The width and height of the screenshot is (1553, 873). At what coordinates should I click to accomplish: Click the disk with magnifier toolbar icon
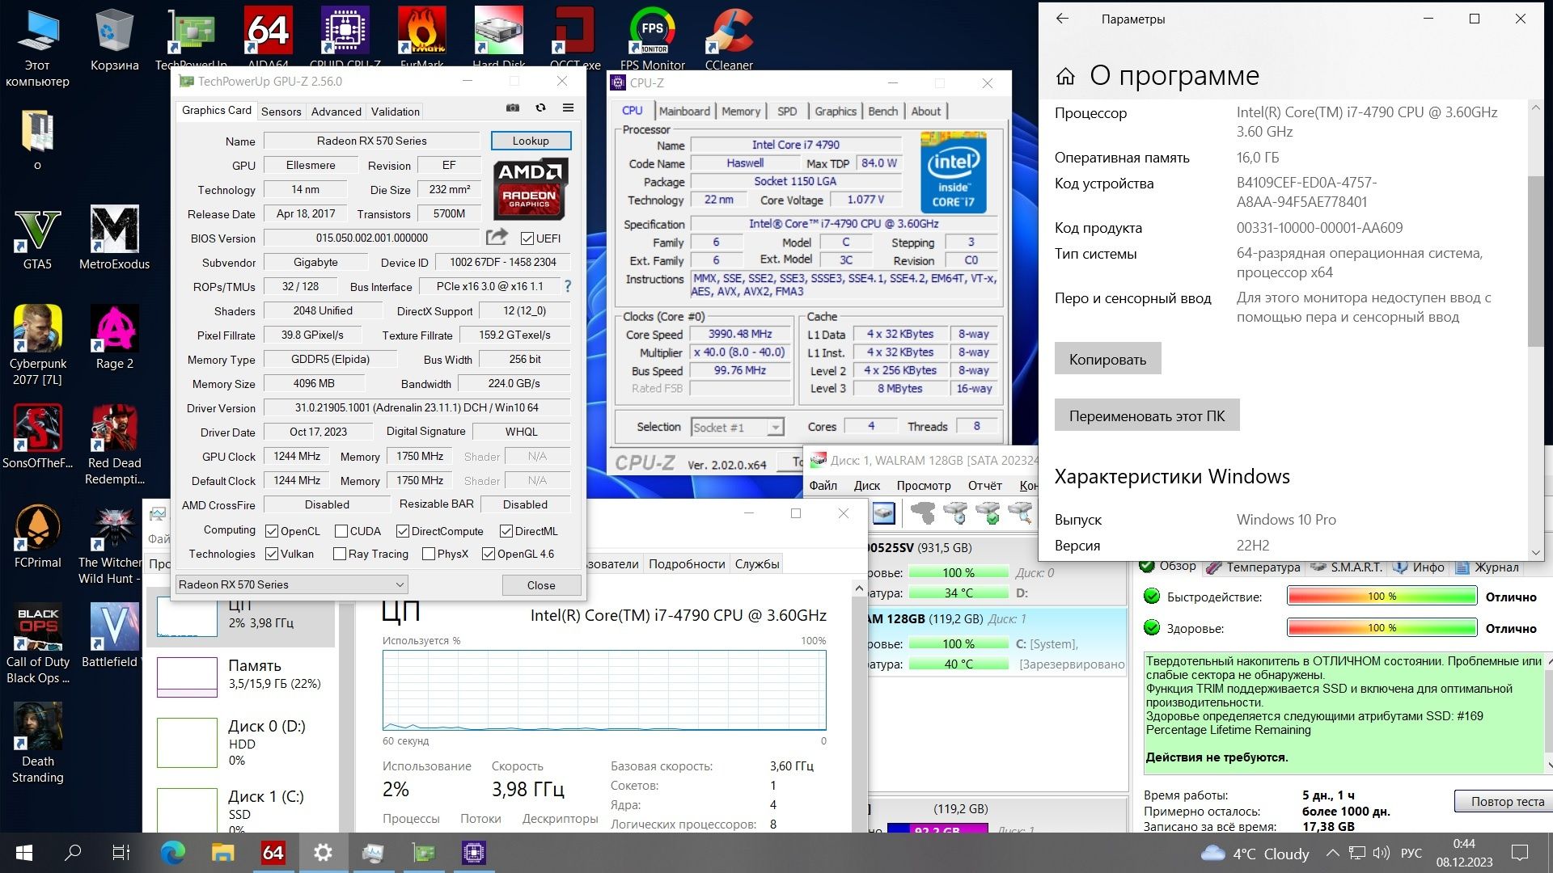[1020, 512]
